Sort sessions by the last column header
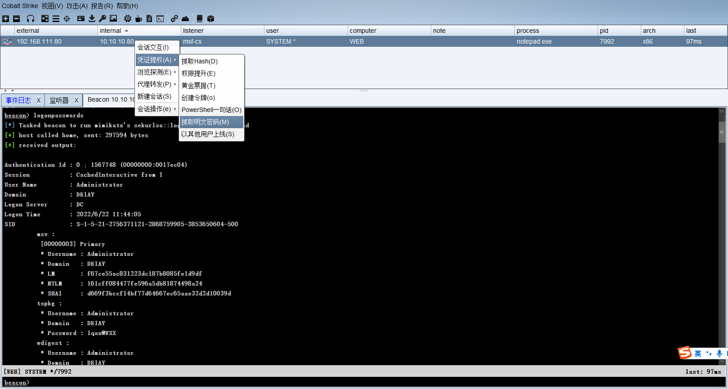 [706, 31]
